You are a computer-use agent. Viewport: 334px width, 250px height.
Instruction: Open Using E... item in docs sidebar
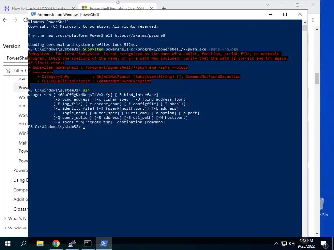click(21, 180)
